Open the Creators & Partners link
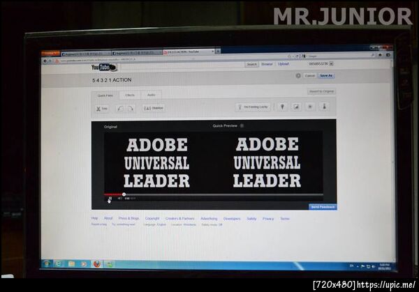 click(179, 218)
